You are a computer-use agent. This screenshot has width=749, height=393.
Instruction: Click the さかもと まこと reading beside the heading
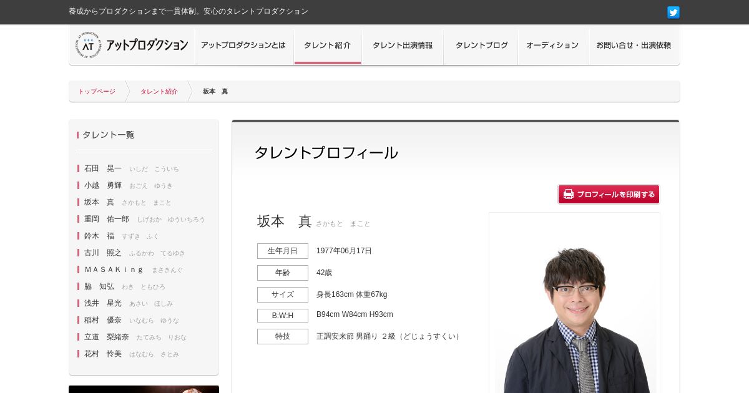(343, 223)
